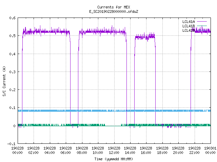Click the 190301 00:00 time tick label

point(210,151)
